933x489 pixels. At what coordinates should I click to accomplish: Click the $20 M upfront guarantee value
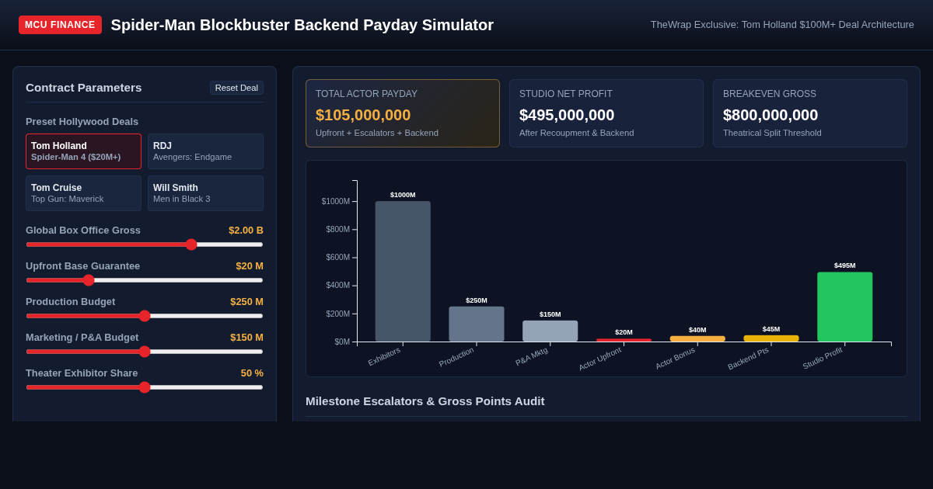tap(250, 266)
